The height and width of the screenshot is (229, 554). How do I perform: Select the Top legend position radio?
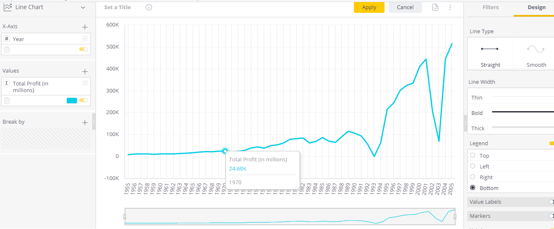pos(473,156)
